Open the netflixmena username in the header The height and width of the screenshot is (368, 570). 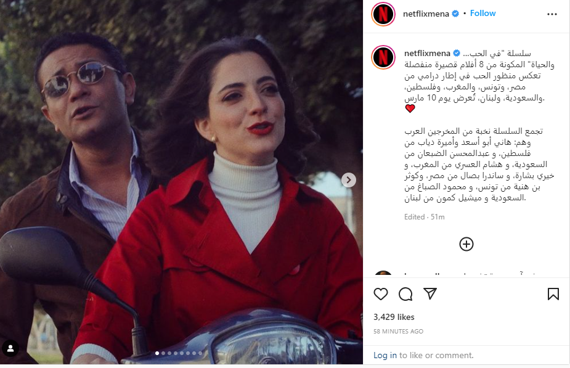[x=426, y=14]
